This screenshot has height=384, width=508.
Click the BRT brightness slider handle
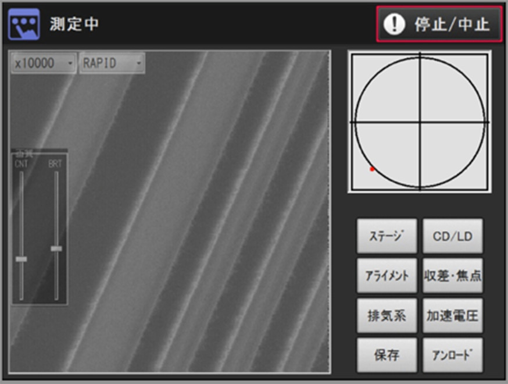point(56,248)
